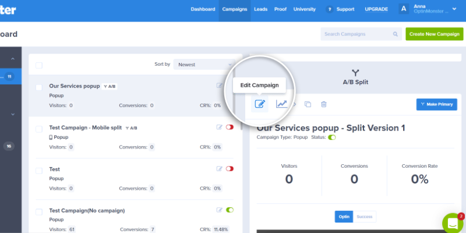466x233 pixels.
Task: Open the live chat bubble icon
Action: pyautogui.click(x=453, y=223)
